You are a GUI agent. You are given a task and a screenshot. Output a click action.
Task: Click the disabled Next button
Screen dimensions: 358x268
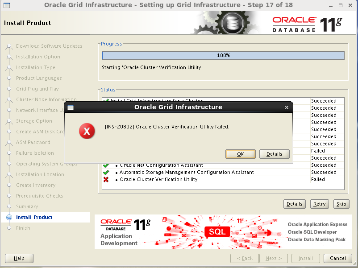click(274, 258)
